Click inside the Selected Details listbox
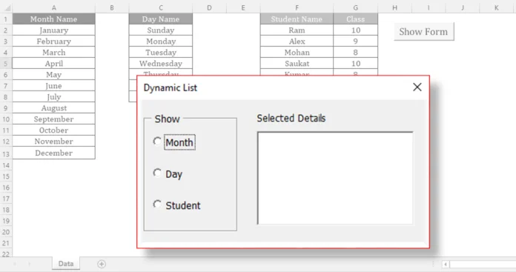The image size is (516, 272). point(335,178)
